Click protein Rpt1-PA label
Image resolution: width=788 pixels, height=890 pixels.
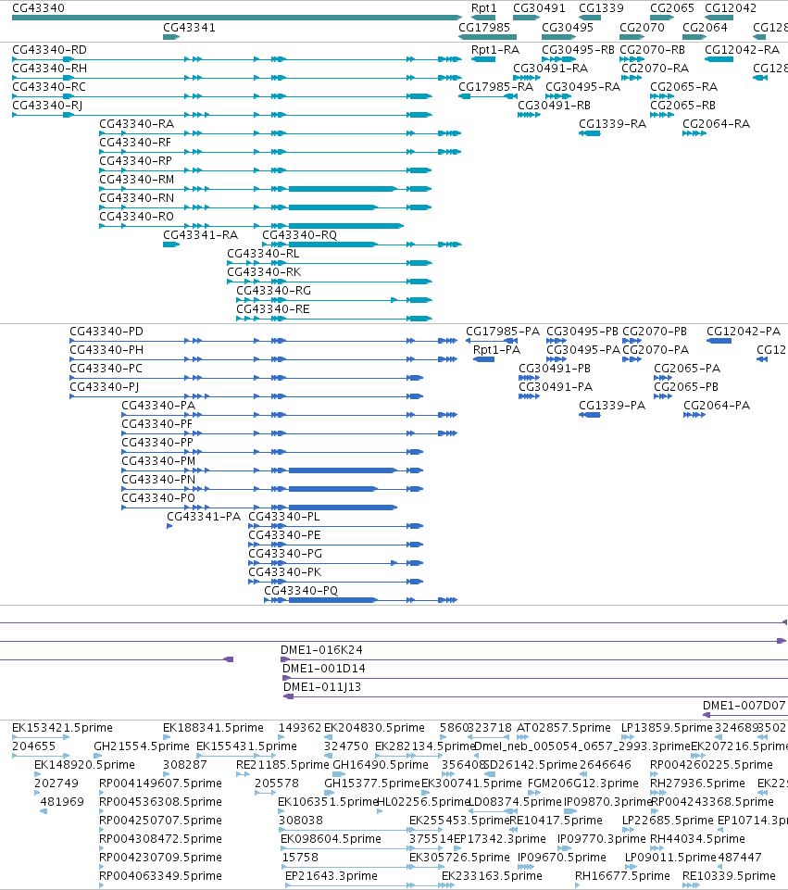(x=496, y=350)
